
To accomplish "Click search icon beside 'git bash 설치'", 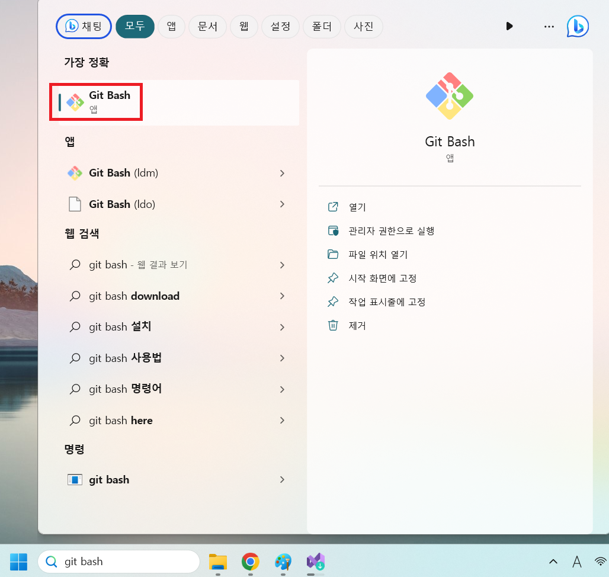I will point(75,327).
